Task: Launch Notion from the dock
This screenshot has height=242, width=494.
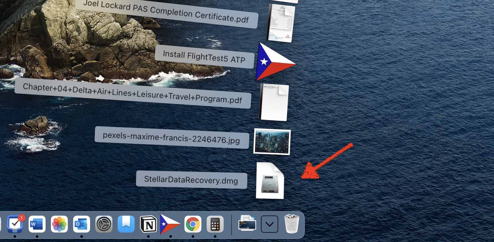Action: click(x=148, y=224)
